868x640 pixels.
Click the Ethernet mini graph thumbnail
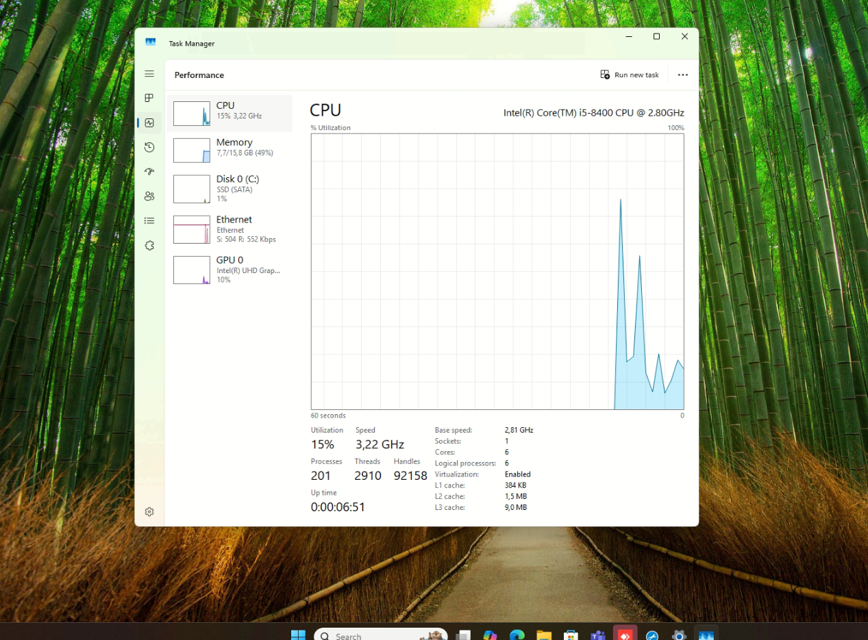point(192,229)
